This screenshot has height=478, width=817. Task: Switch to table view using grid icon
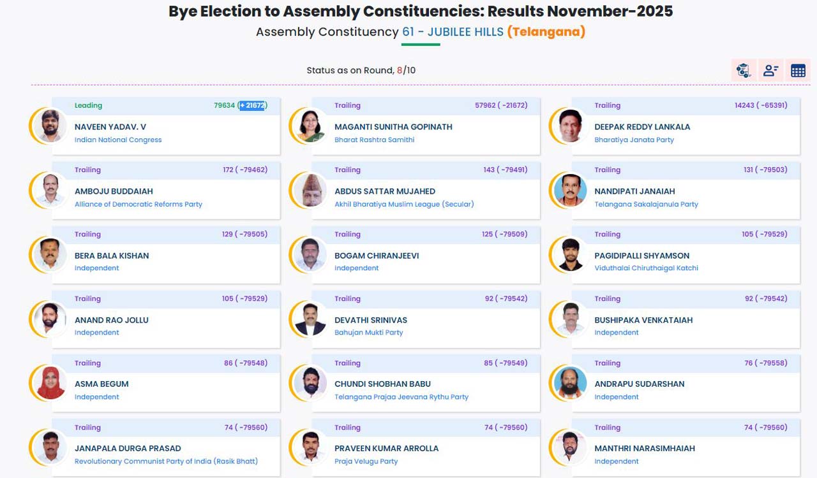(797, 70)
